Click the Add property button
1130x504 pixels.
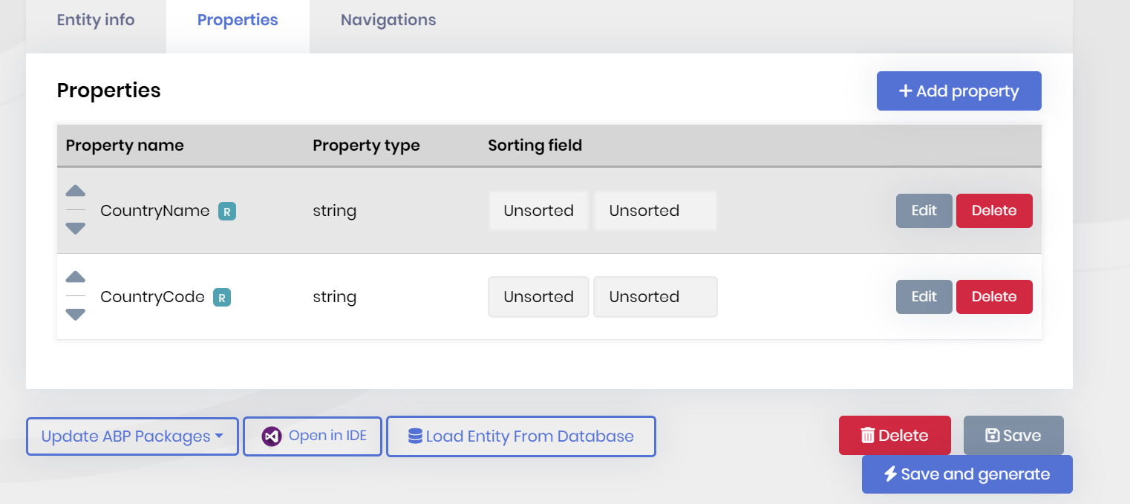(x=958, y=91)
